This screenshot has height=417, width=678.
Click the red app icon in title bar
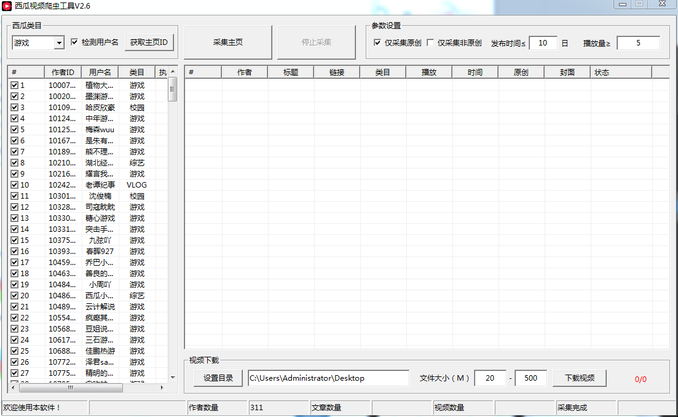7,6
